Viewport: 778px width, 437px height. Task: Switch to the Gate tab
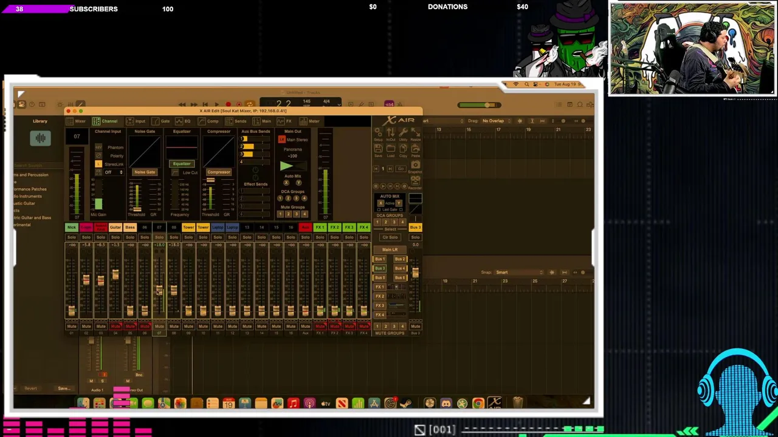pyautogui.click(x=161, y=121)
